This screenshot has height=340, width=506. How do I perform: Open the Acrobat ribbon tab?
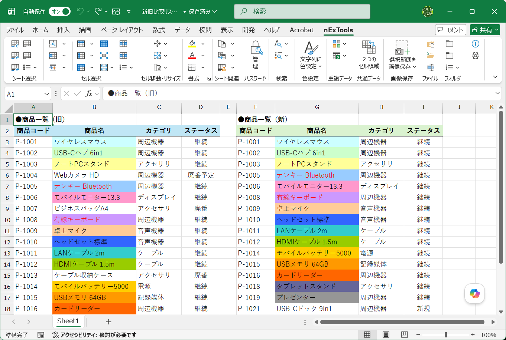click(302, 30)
